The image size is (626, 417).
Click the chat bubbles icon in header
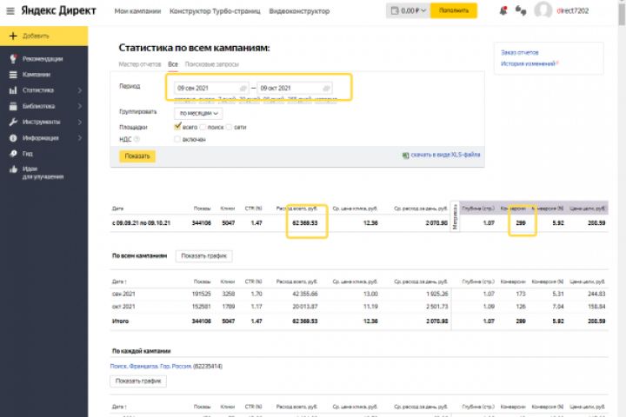tap(522, 11)
